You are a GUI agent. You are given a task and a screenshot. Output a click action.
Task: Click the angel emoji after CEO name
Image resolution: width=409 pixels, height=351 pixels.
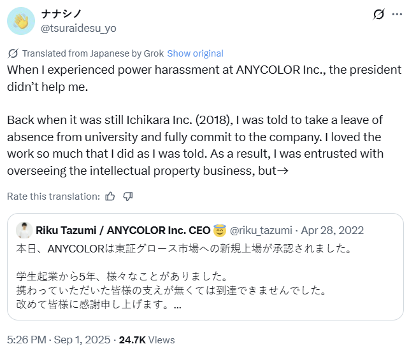pos(220,230)
